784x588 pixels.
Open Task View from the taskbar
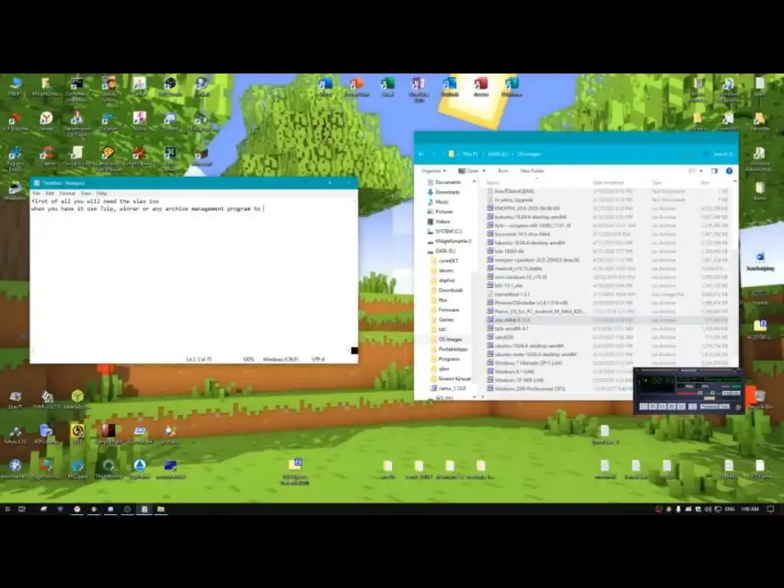(x=22, y=509)
